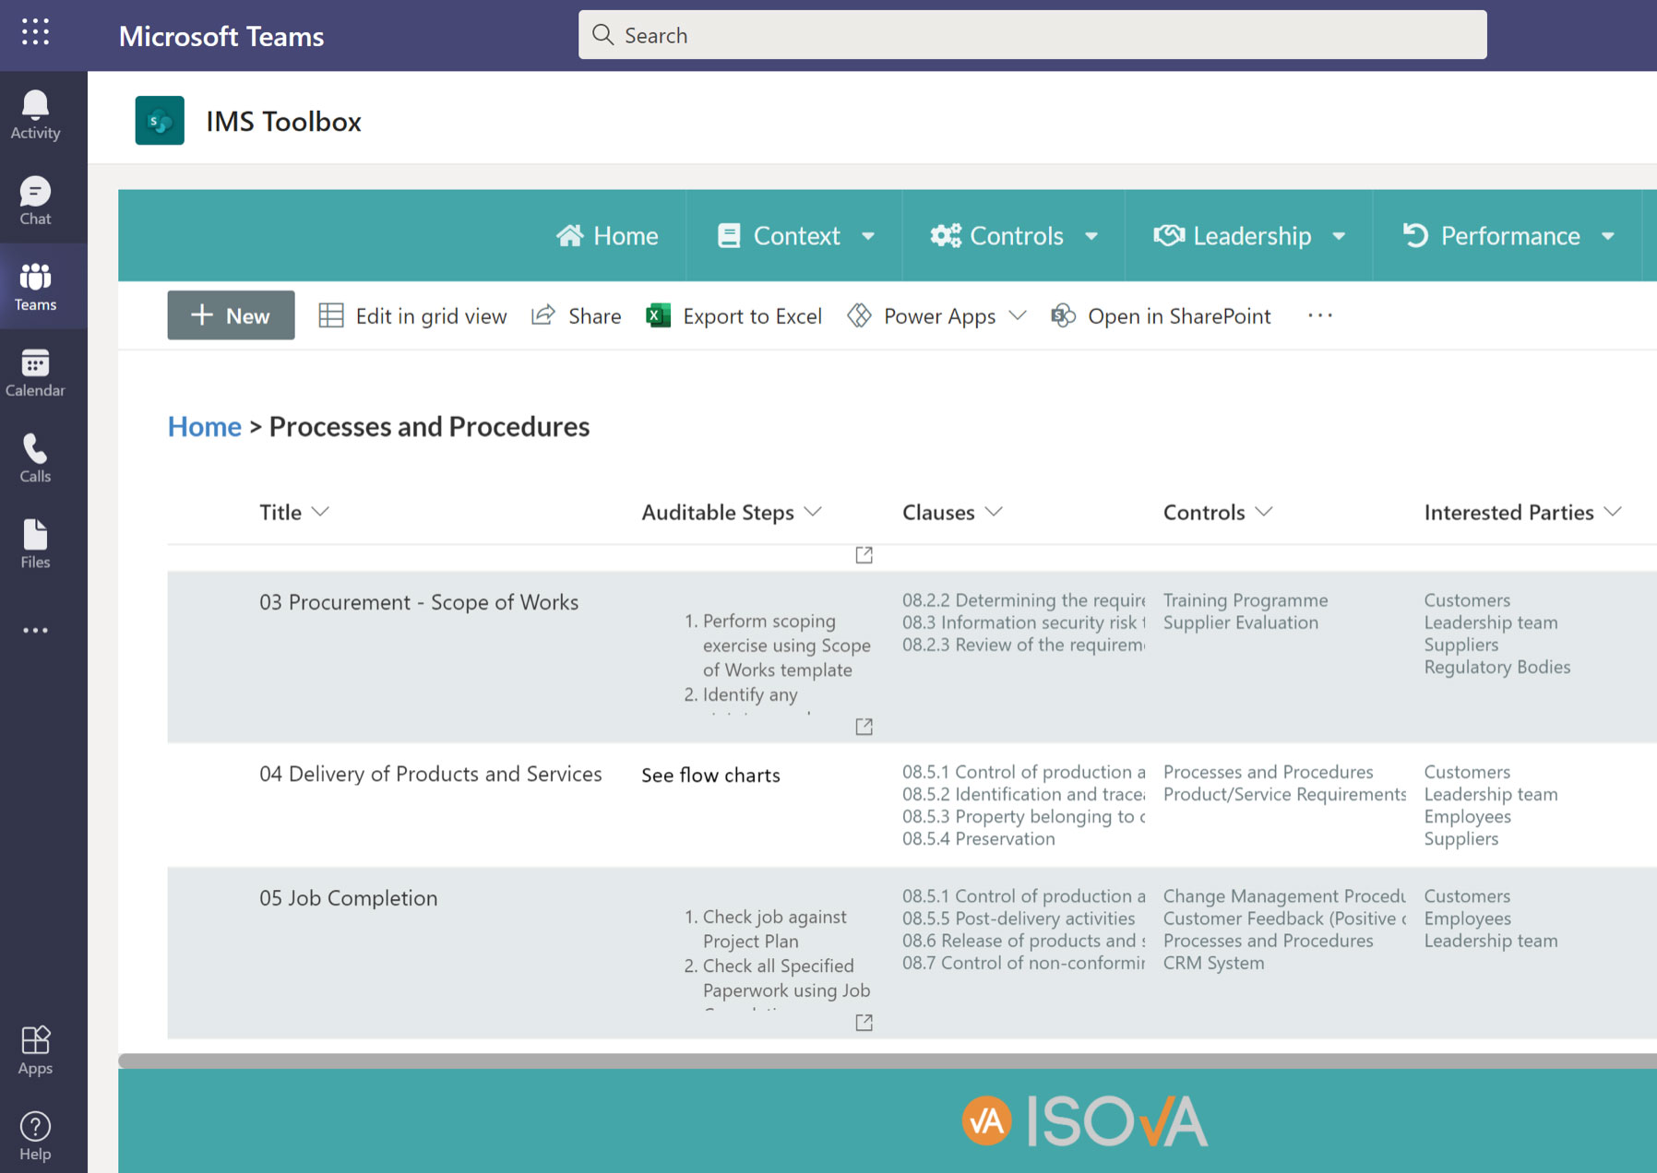Switch to the Context section
The width and height of the screenshot is (1657, 1173).
pos(796,236)
